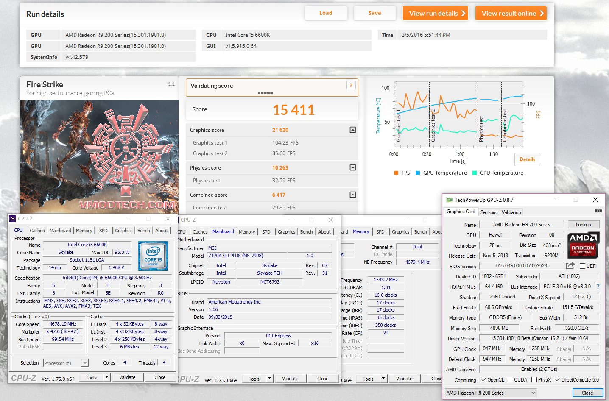Click the teal CPU Temperature legend swatch

coord(475,173)
